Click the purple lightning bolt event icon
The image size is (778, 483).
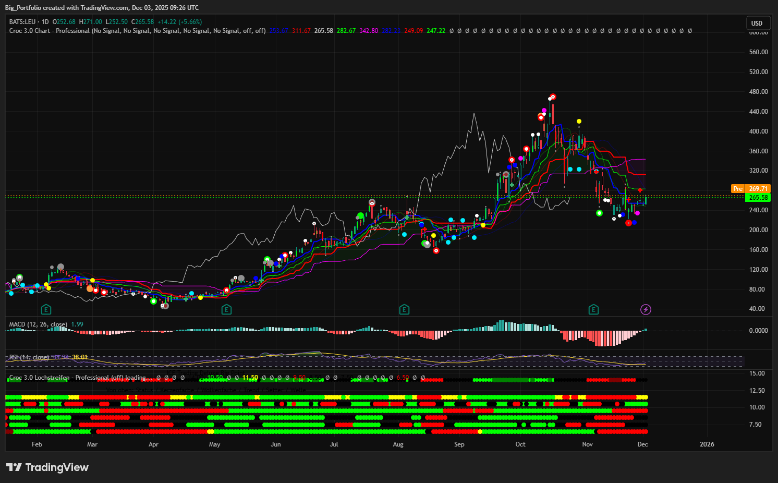click(646, 310)
